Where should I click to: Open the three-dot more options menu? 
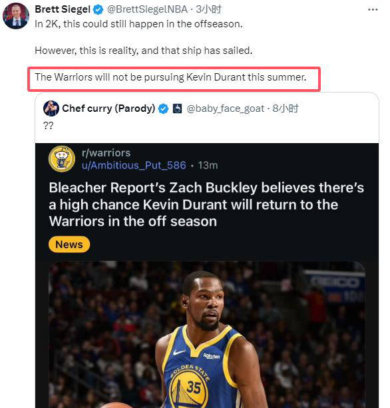coord(373,9)
